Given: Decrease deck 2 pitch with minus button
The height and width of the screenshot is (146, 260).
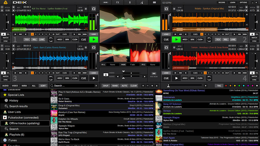Looking at the screenshot, I should click(258, 7).
